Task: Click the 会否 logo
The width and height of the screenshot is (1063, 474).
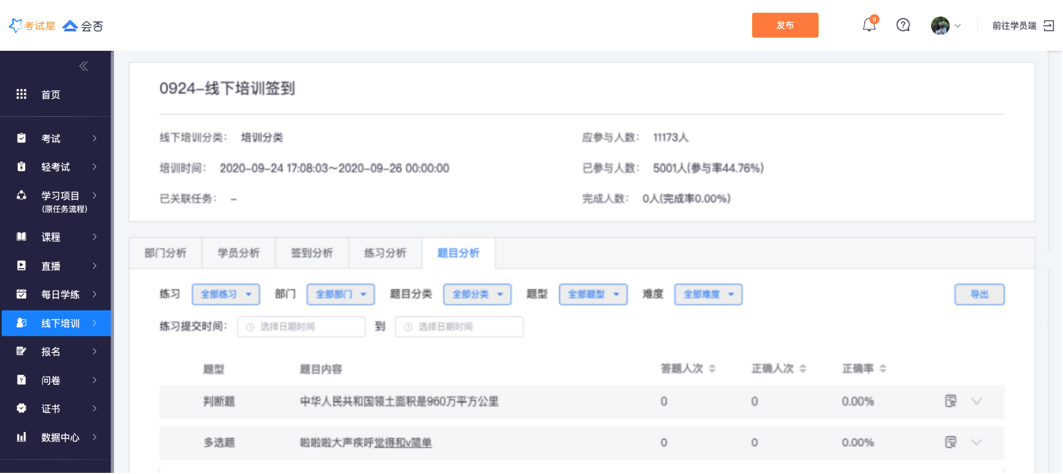Action: coord(83,26)
